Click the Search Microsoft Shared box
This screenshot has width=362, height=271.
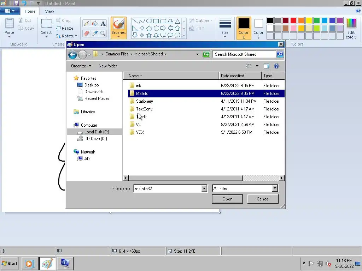point(244,54)
